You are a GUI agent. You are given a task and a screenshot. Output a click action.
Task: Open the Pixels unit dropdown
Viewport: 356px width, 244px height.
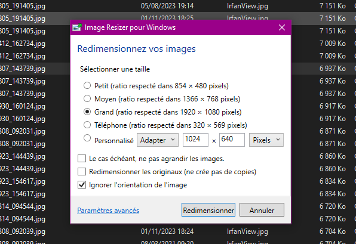click(266, 140)
